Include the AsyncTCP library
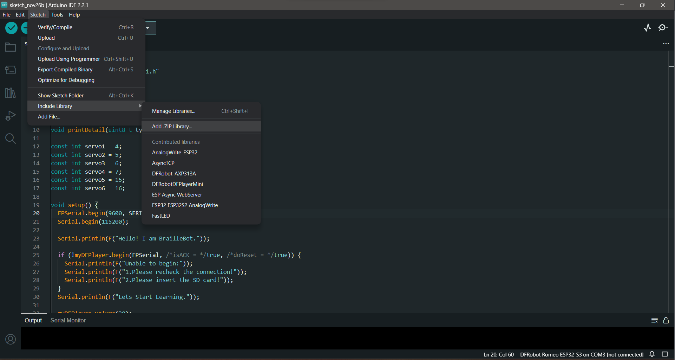Screen dimensions: 675x360 point(201,163)
